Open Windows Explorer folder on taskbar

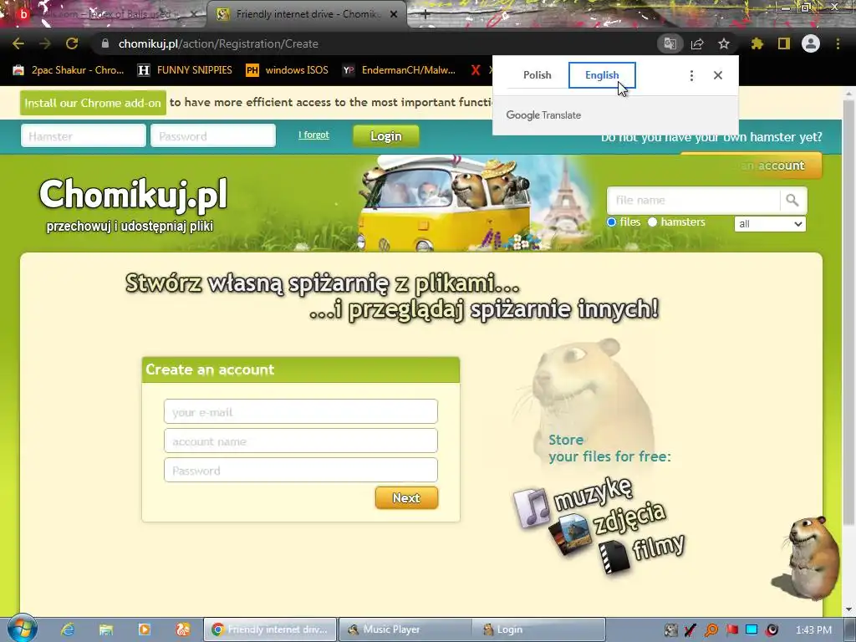[x=106, y=629]
